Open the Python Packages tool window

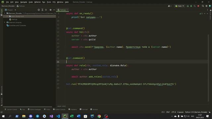click(34, 109)
